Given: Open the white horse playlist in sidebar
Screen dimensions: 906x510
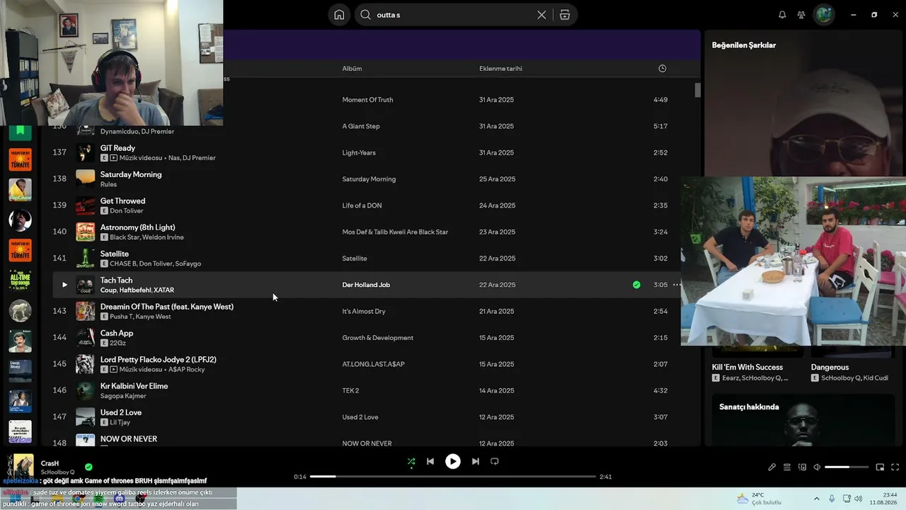Looking at the screenshot, I should point(20,310).
